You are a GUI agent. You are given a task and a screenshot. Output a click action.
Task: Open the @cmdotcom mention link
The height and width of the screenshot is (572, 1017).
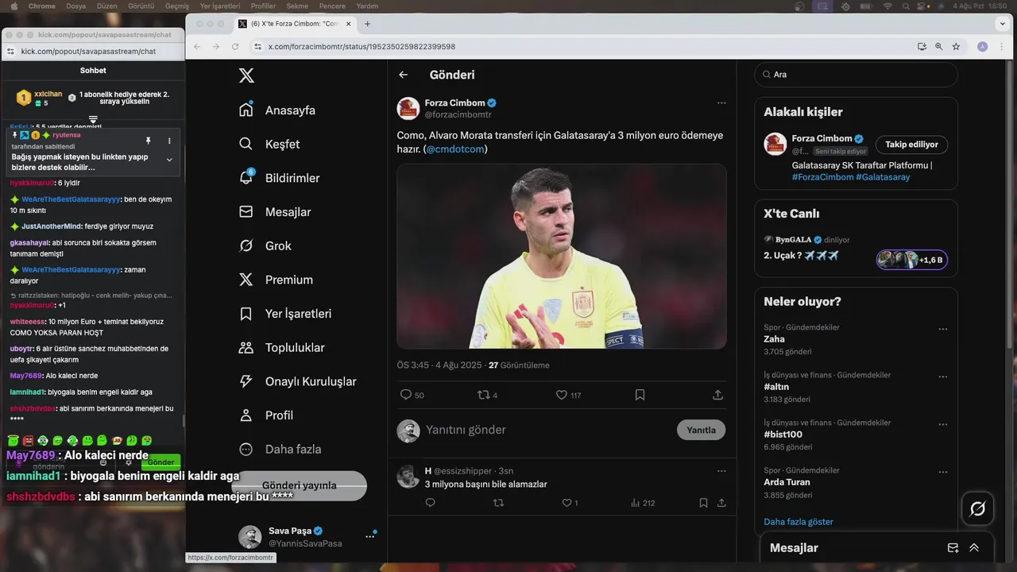tap(455, 149)
